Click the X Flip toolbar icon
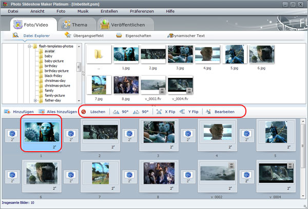The image size is (308, 209). point(159,112)
